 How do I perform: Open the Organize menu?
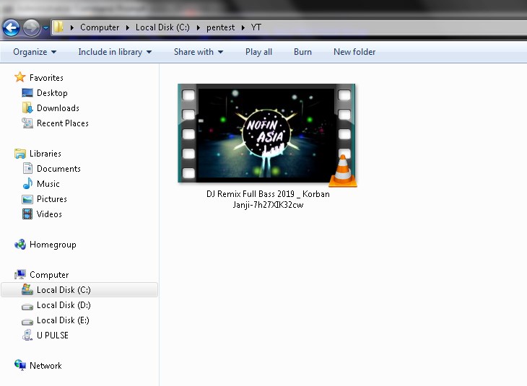click(x=35, y=52)
